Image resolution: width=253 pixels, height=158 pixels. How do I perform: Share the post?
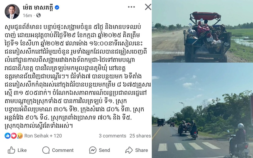coord(137,150)
